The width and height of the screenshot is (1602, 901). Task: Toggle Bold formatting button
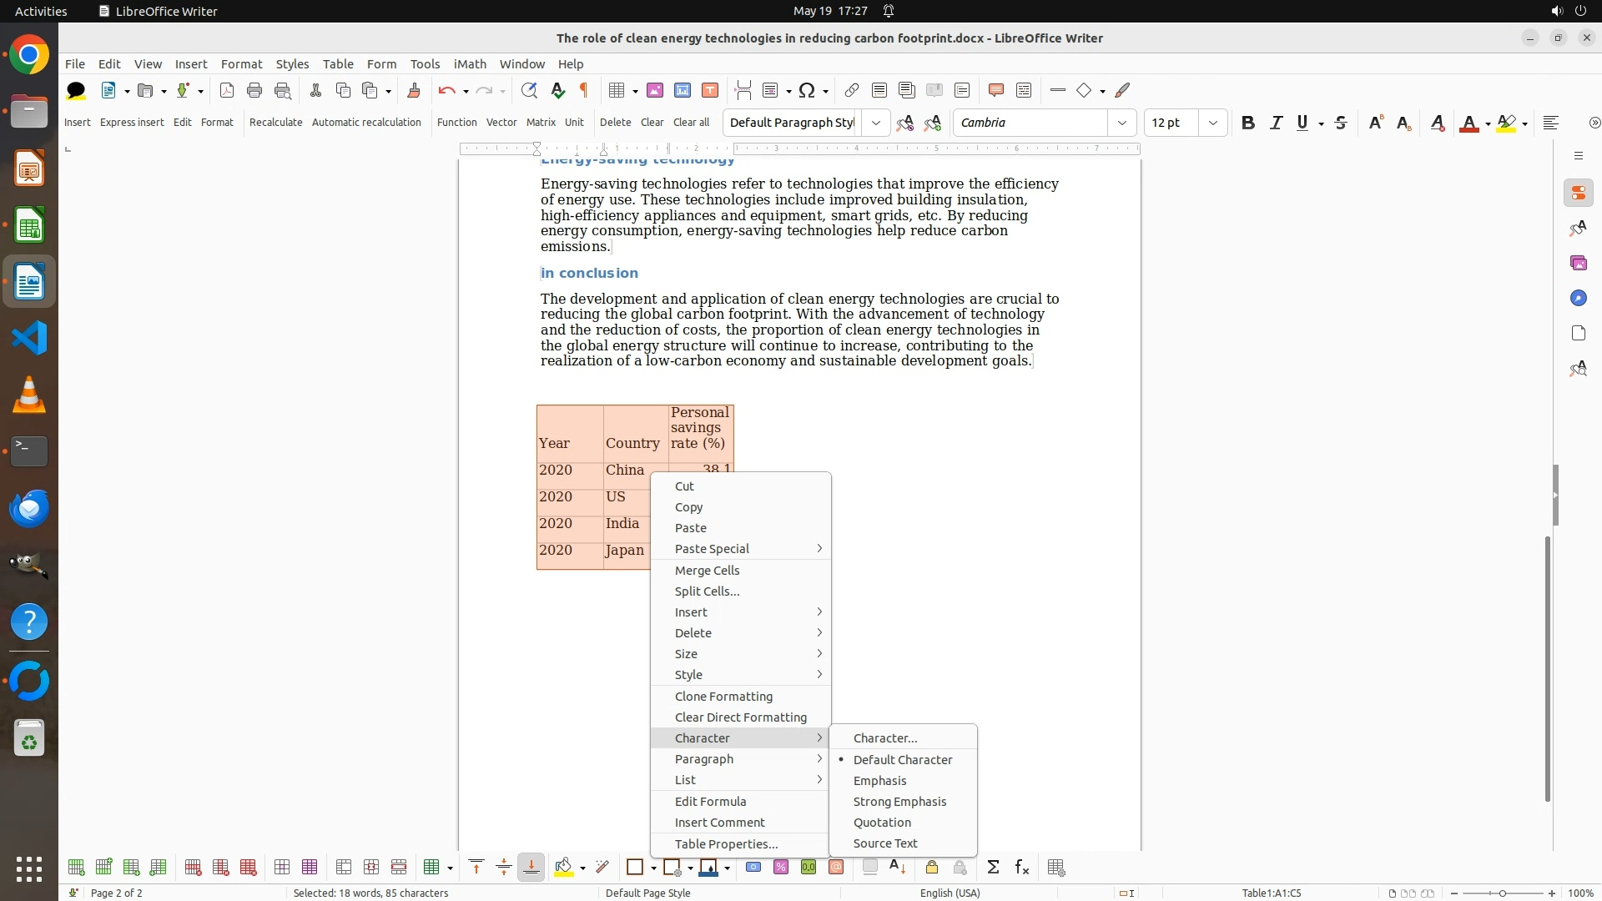click(1247, 123)
